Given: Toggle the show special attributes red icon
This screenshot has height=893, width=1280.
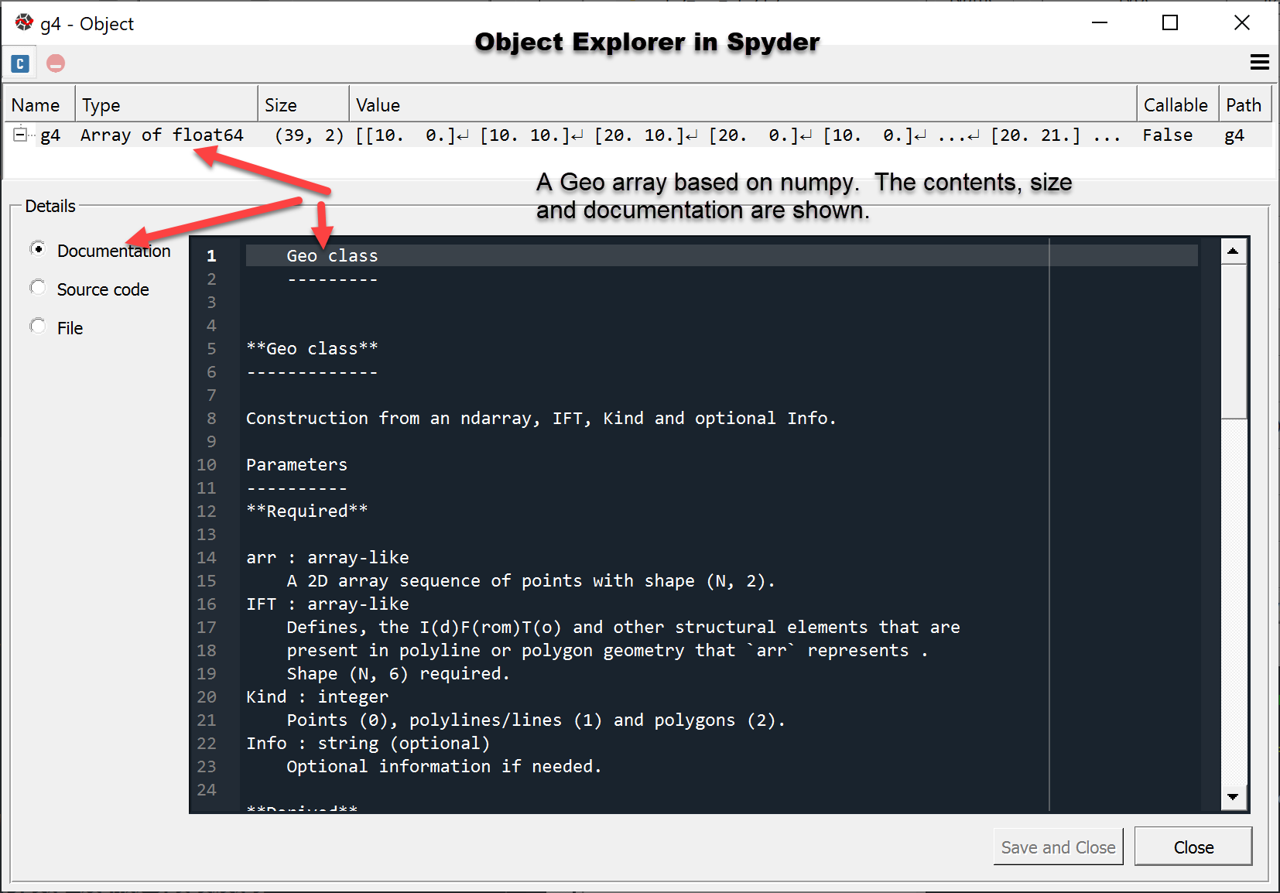Looking at the screenshot, I should point(56,63).
